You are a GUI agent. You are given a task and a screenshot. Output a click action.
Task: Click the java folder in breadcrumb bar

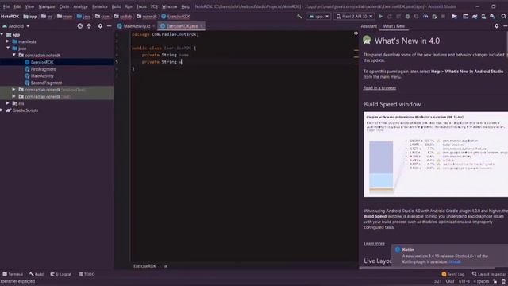click(83, 17)
